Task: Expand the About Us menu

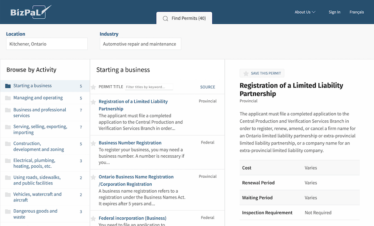Action: (305, 12)
